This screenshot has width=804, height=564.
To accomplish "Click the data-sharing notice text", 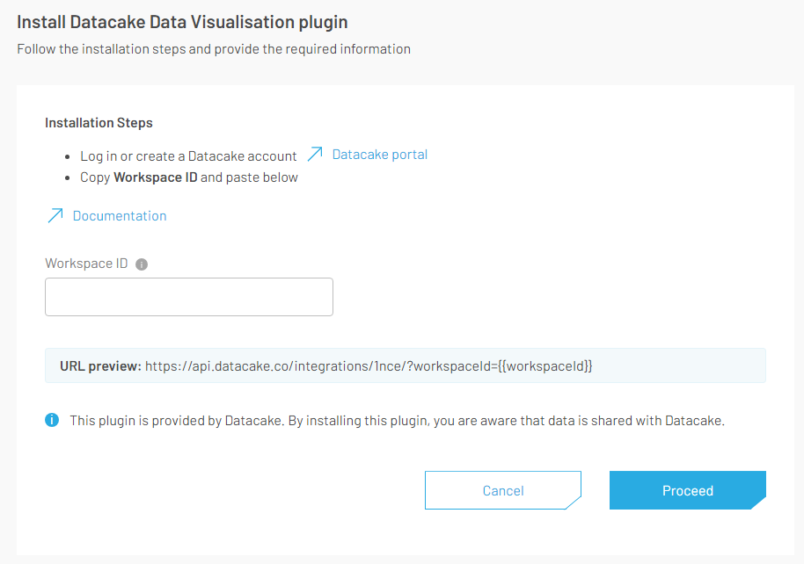I will [x=397, y=420].
